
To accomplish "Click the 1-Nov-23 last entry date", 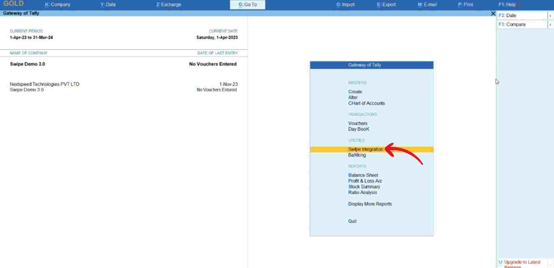I will 229,84.
